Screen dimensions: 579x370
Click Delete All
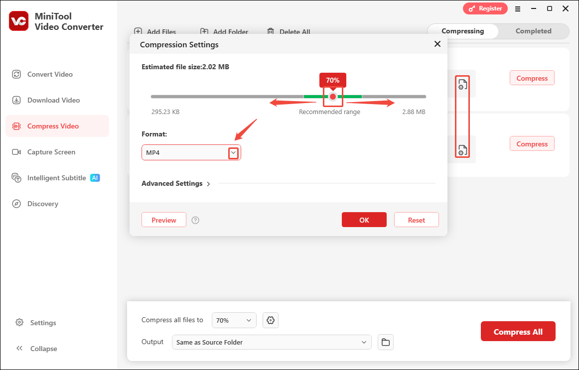tap(289, 32)
